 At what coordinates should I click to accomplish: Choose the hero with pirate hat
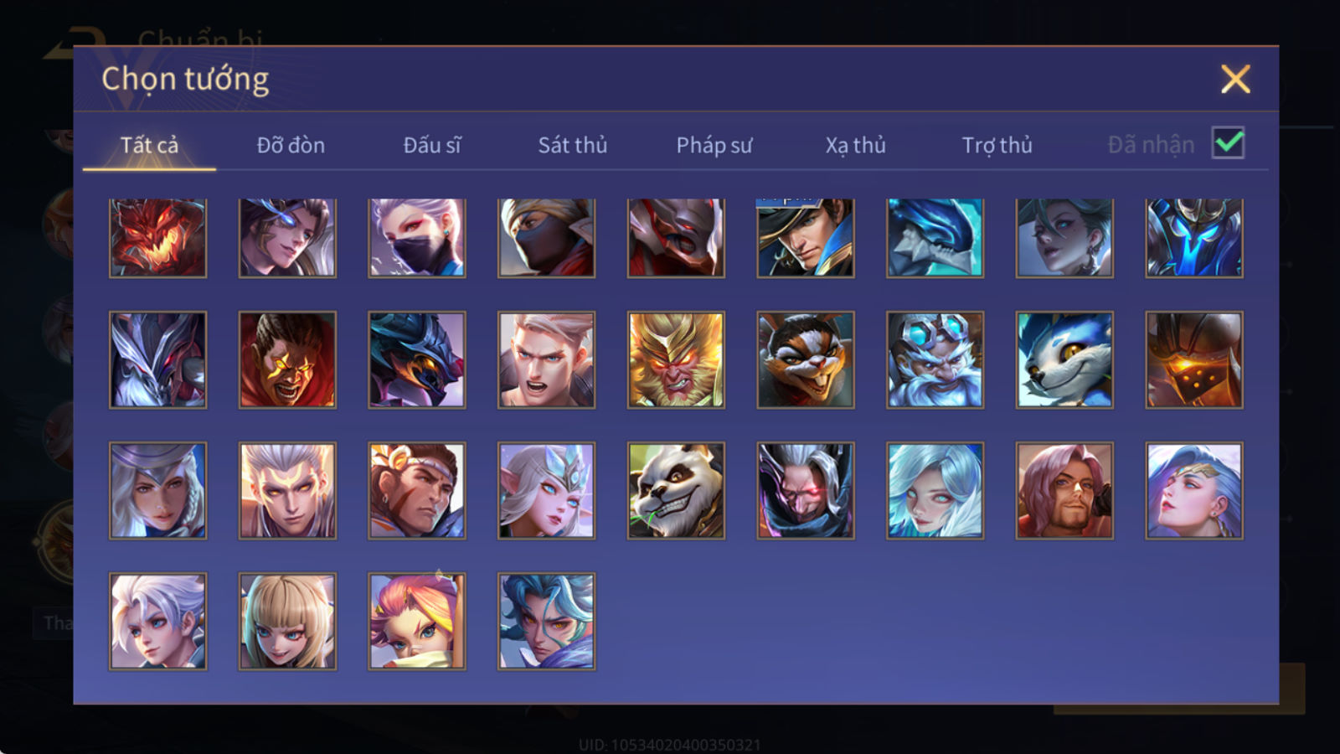point(806,238)
